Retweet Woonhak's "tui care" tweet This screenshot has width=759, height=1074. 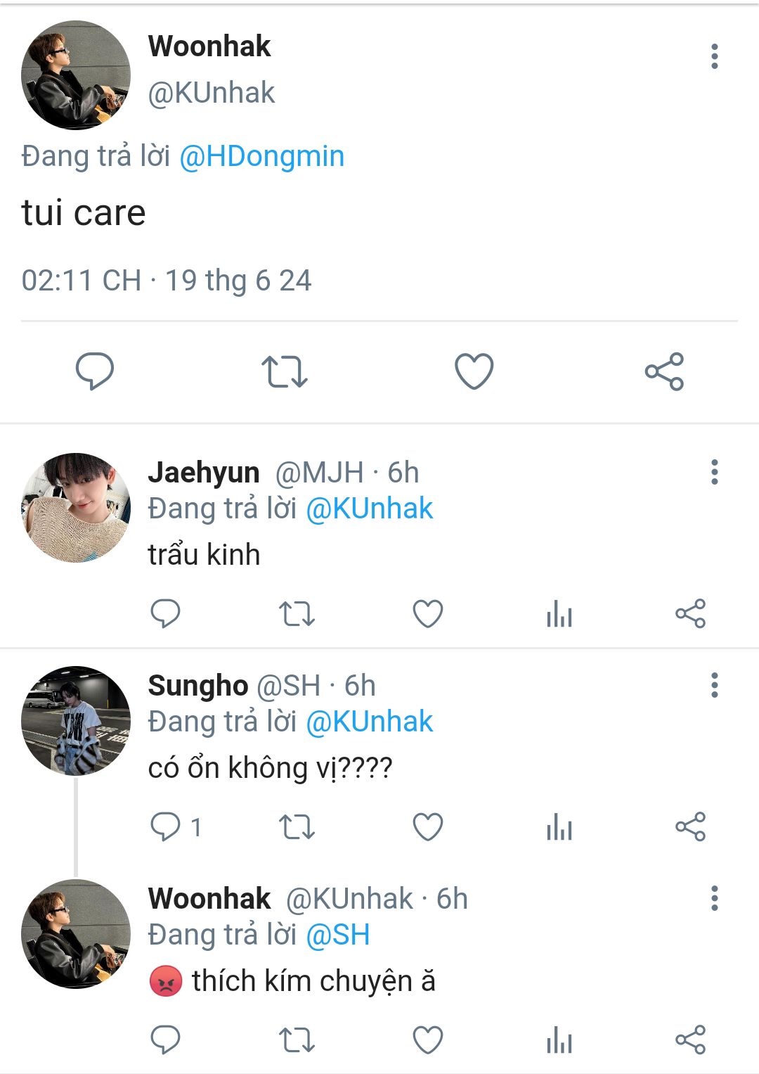click(x=285, y=371)
